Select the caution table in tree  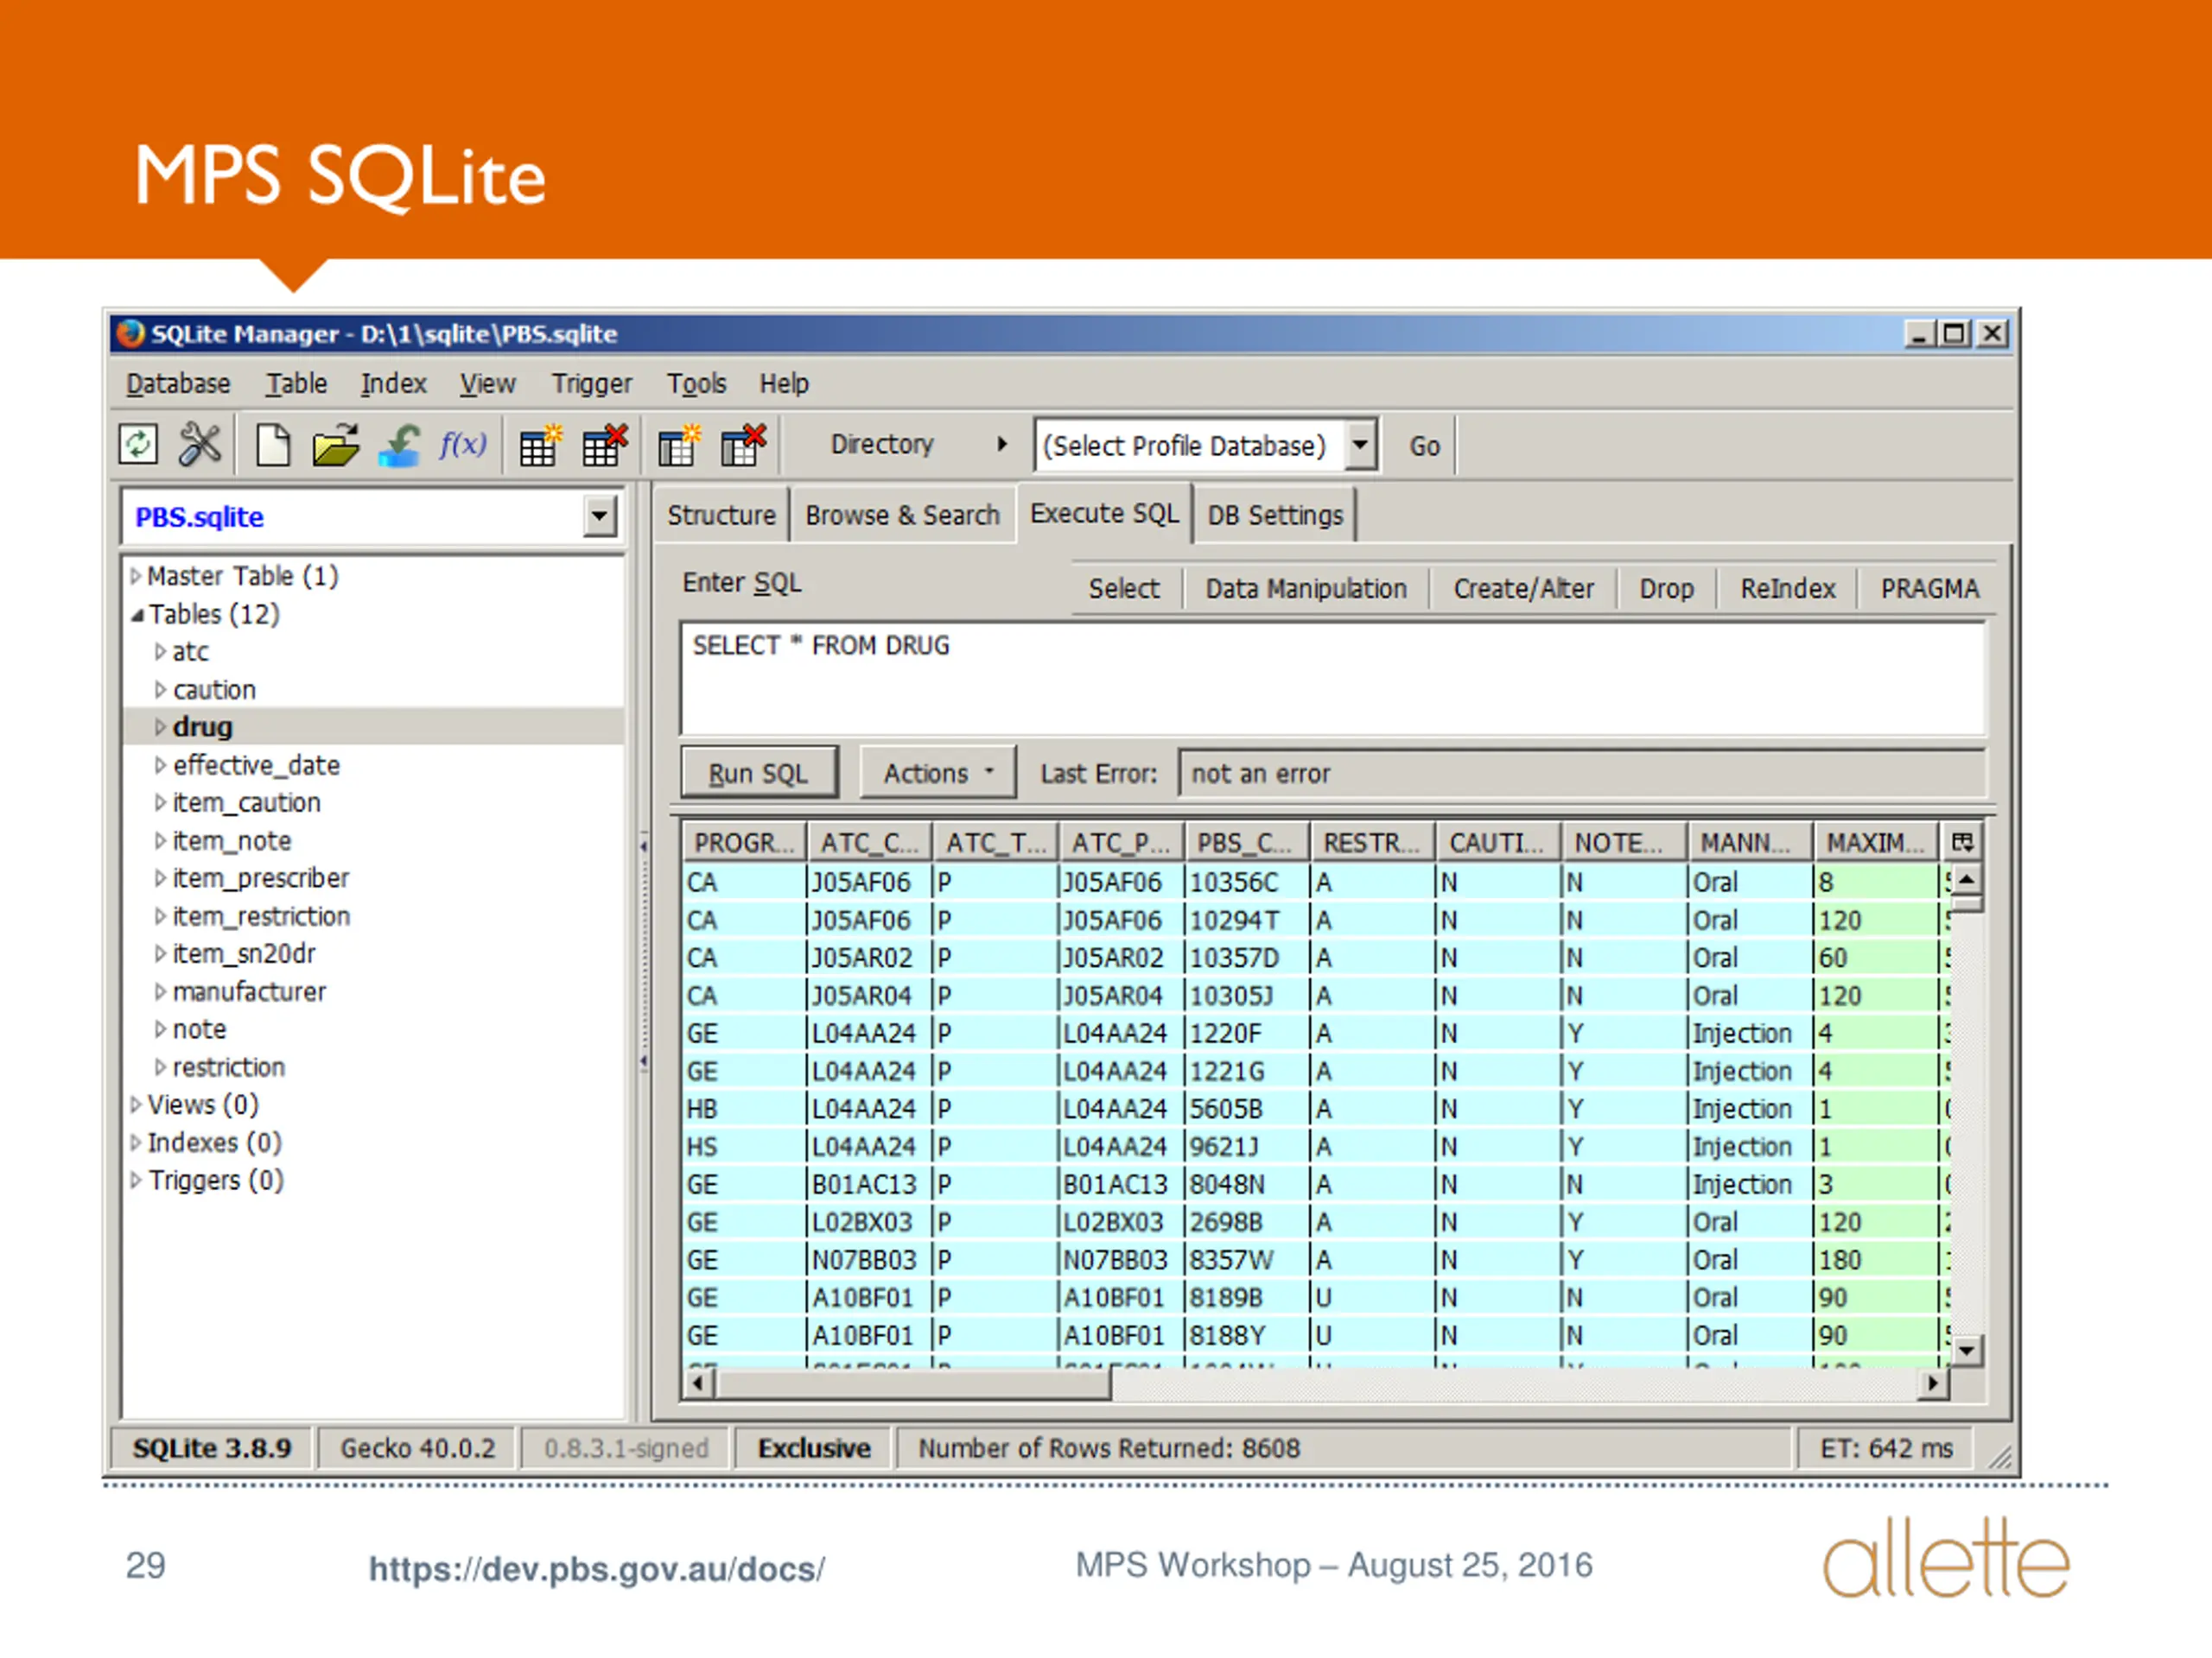tap(214, 690)
